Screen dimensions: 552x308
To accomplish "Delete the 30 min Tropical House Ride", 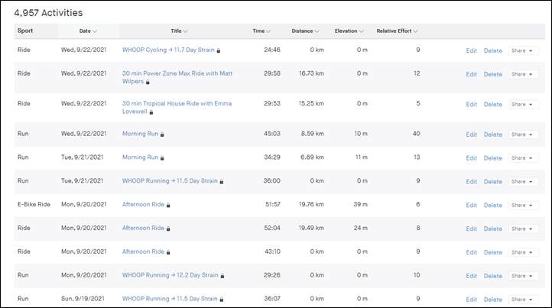I will tap(493, 105).
